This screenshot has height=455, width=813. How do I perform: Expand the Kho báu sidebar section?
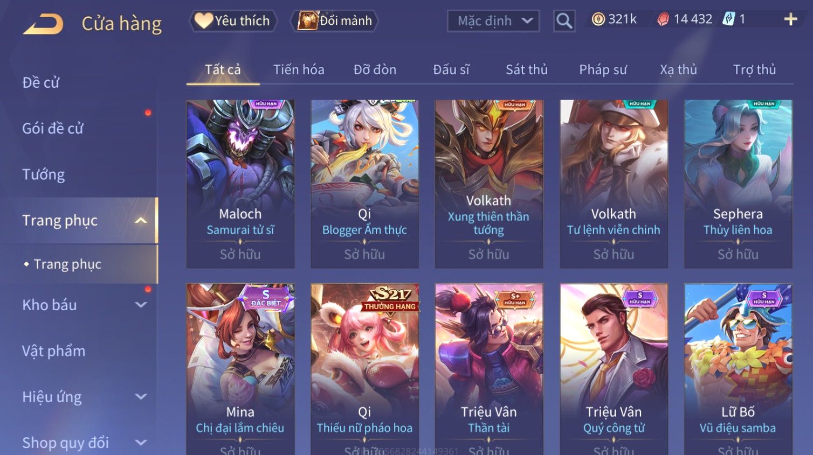[x=141, y=305]
